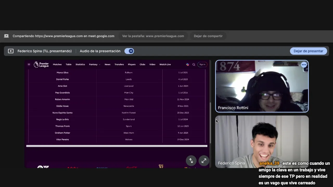Click the date 12 Jun 2025
This screenshot has width=333, height=187.
pyautogui.click(x=183, y=126)
